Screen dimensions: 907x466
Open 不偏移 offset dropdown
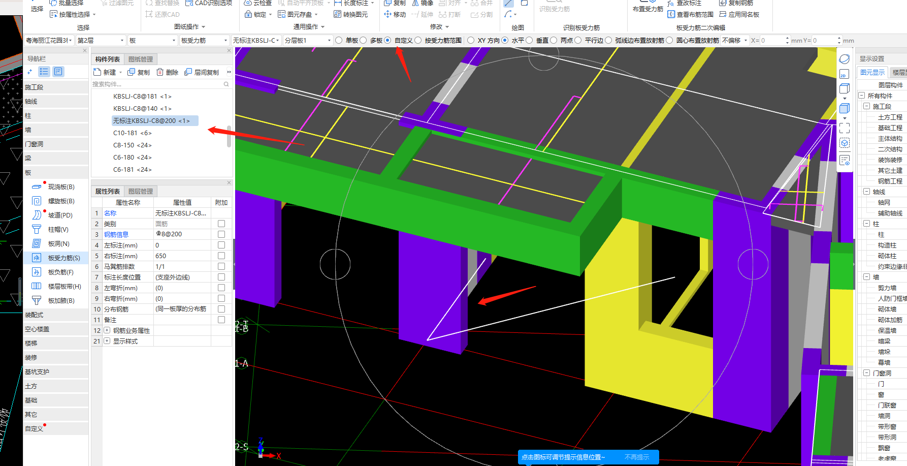(735, 40)
